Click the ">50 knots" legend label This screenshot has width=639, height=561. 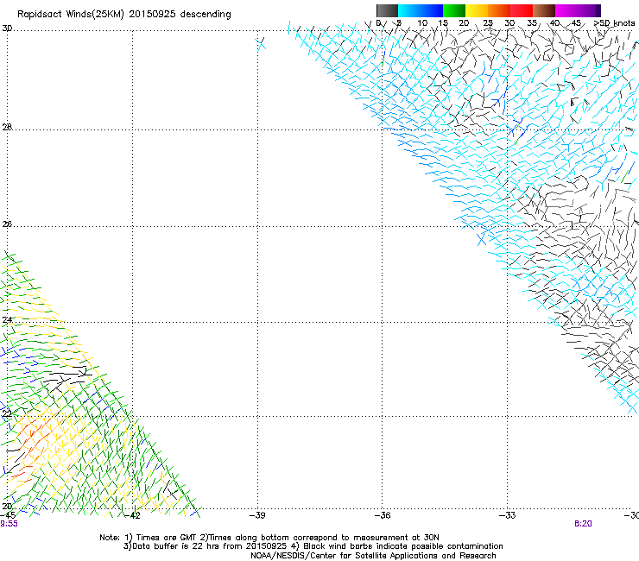(614, 23)
